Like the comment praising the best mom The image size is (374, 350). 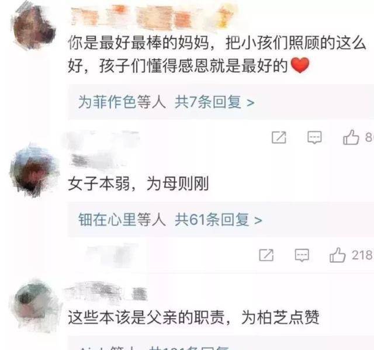point(351,137)
